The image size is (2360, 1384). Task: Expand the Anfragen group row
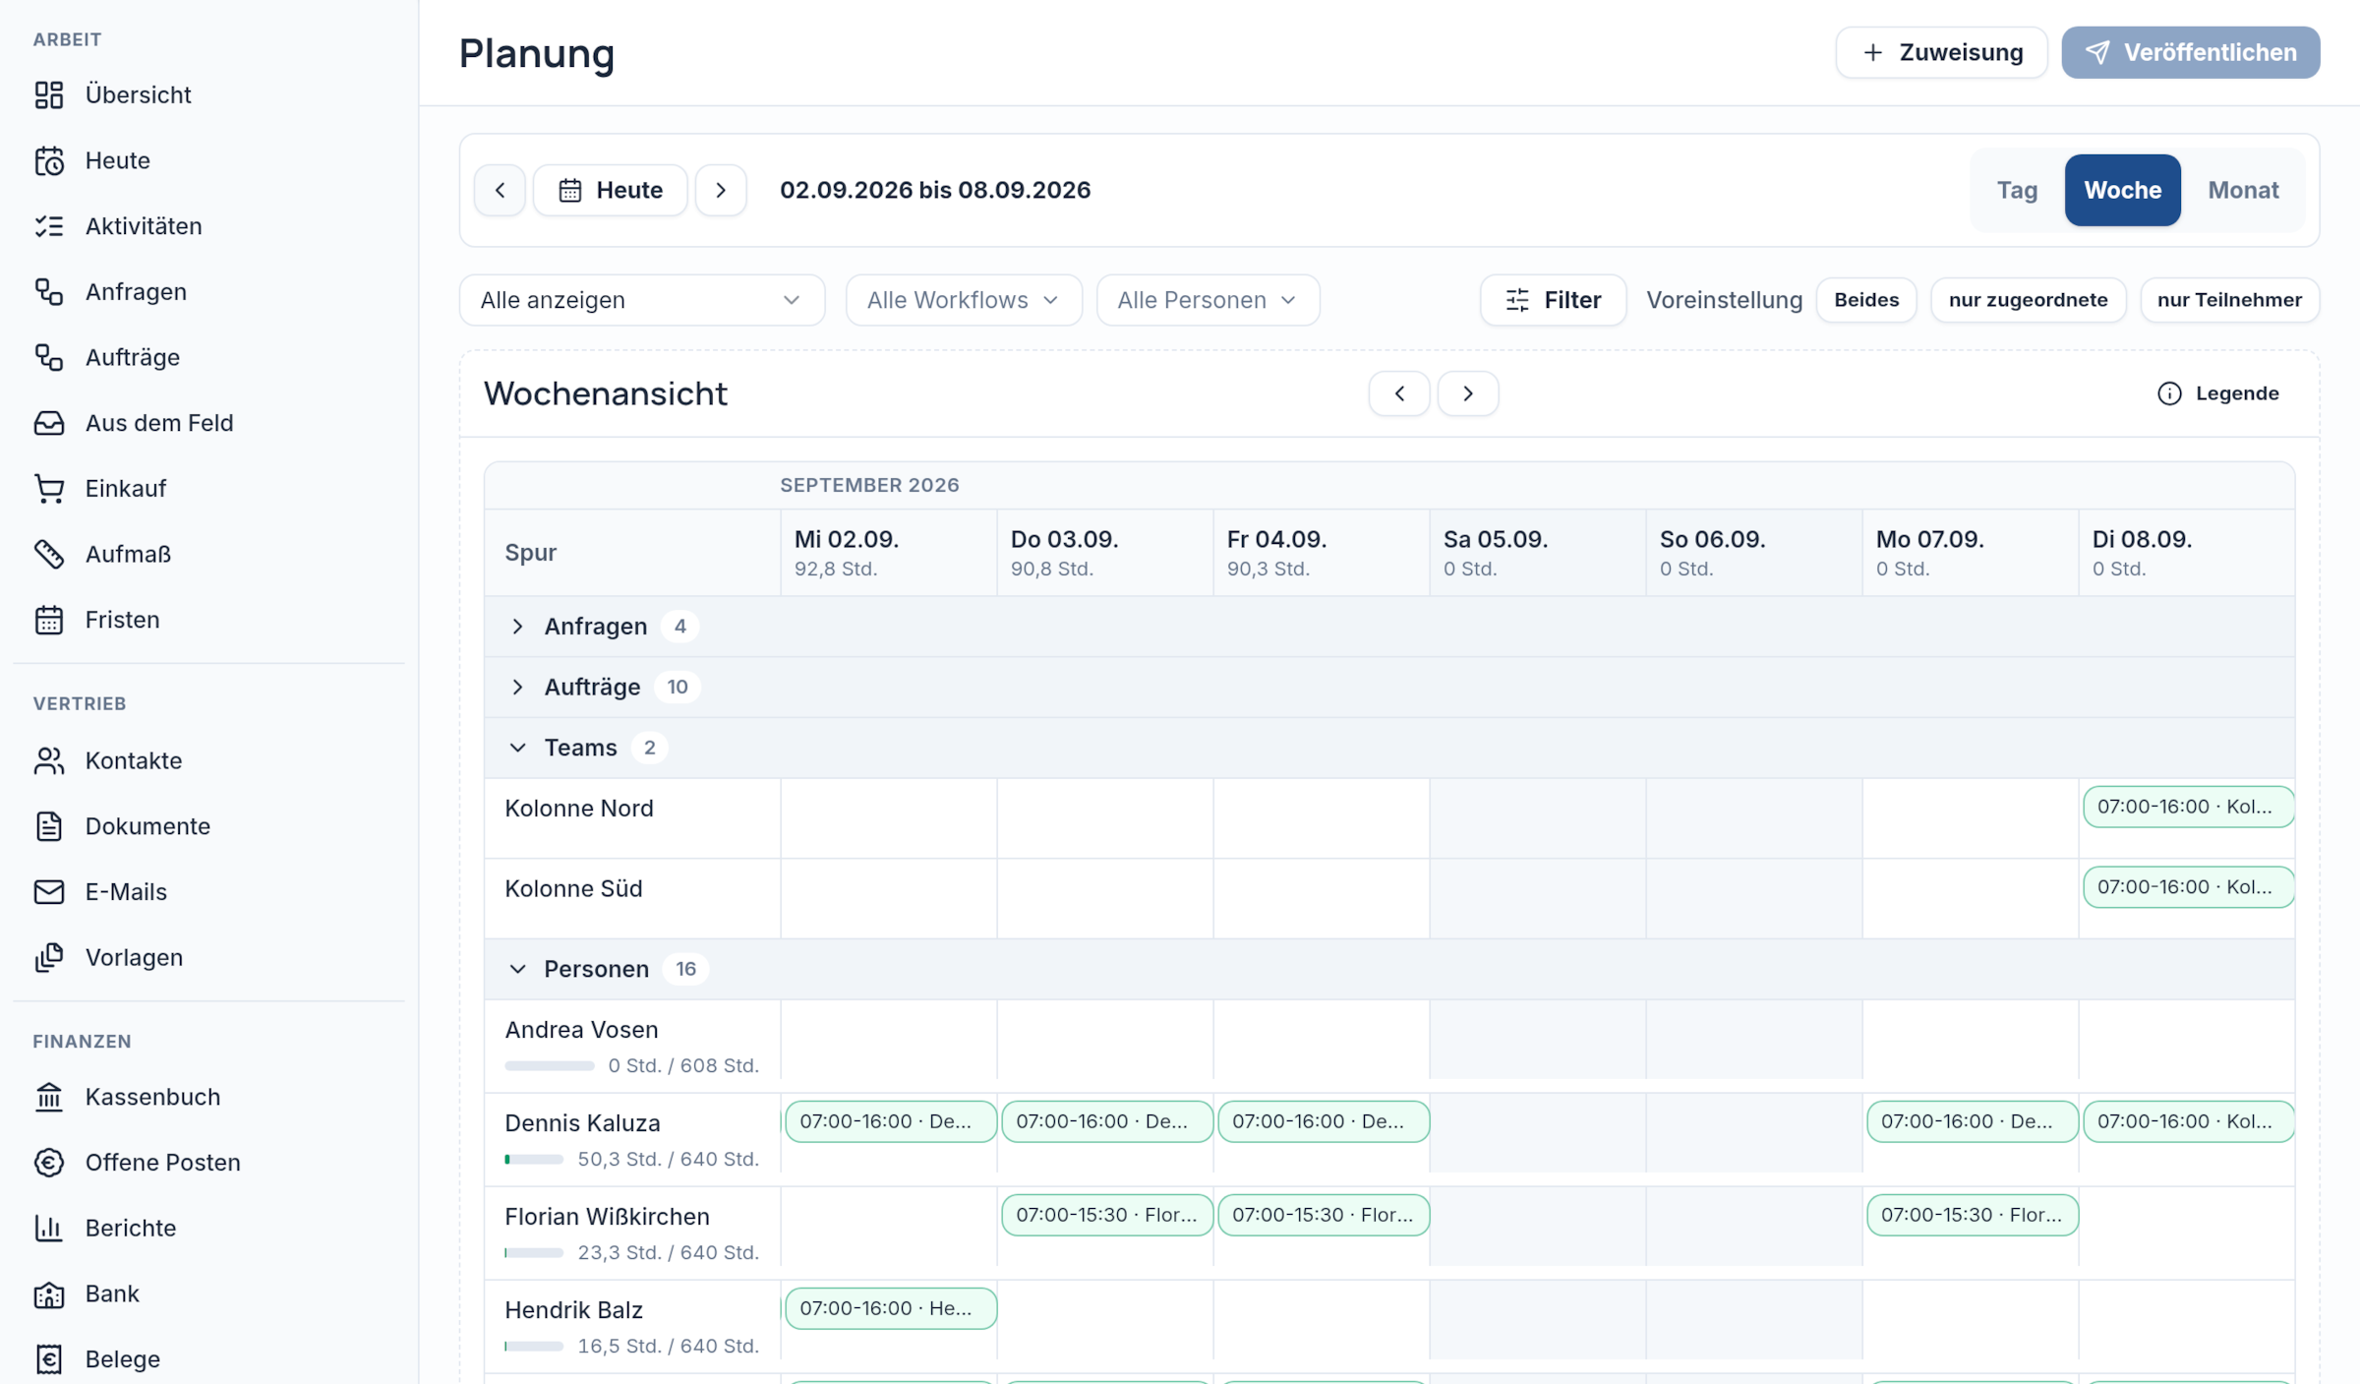(517, 627)
